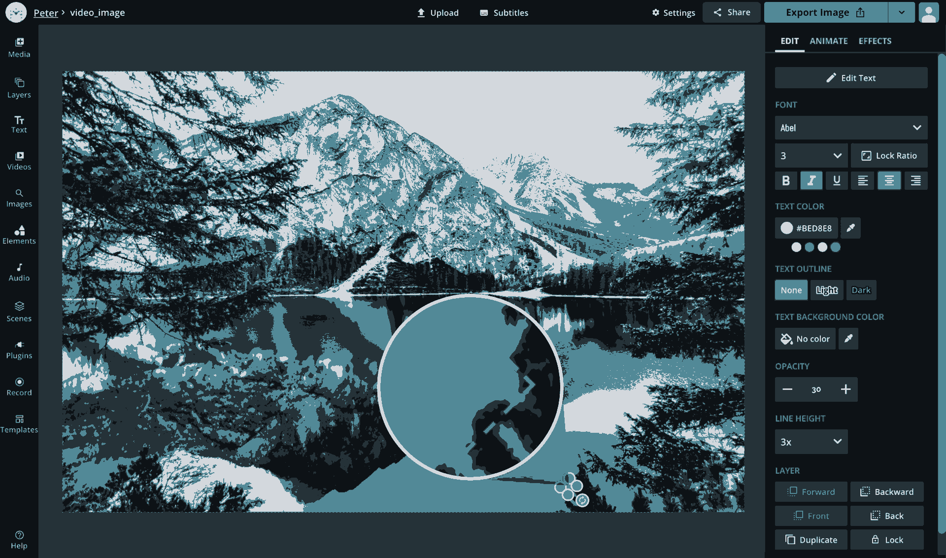Image resolution: width=946 pixels, height=558 pixels.
Task: Open the font size dropdown
Action: point(811,156)
